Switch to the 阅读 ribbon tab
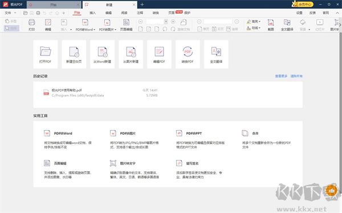342x213 pixels. click(x=124, y=13)
